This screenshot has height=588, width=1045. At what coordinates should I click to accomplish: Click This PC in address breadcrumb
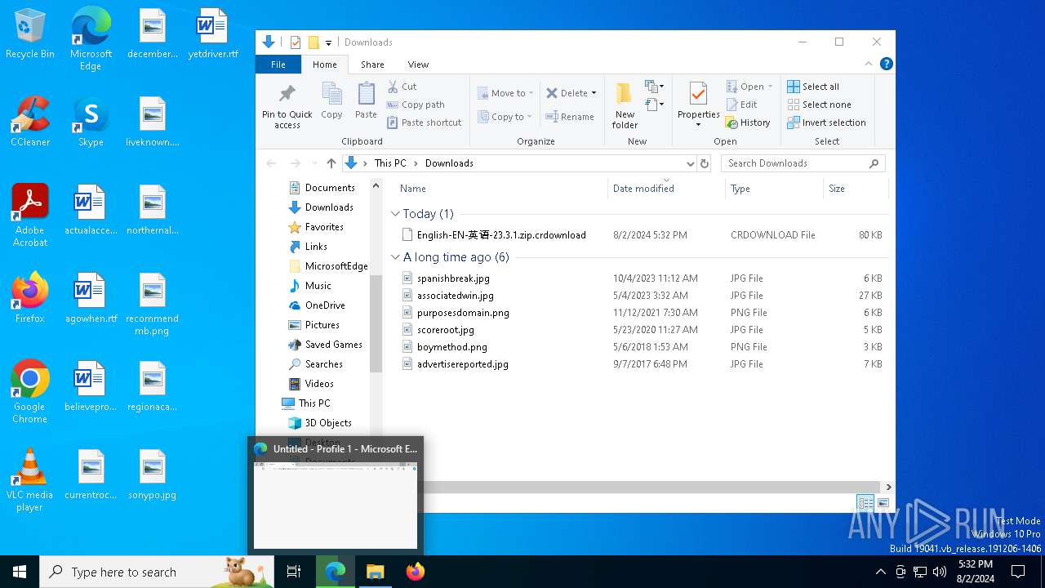[390, 163]
